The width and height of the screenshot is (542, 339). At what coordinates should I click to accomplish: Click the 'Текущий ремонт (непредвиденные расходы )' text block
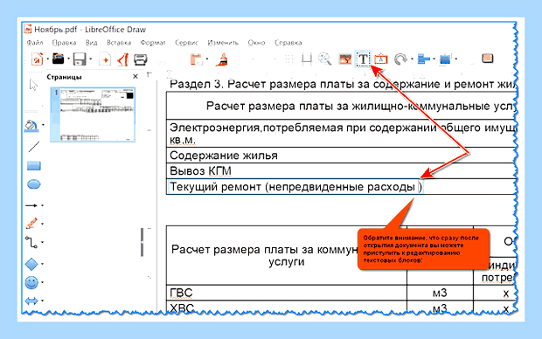(x=295, y=187)
